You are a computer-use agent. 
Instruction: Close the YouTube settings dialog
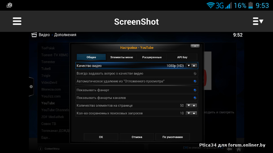(195, 46)
